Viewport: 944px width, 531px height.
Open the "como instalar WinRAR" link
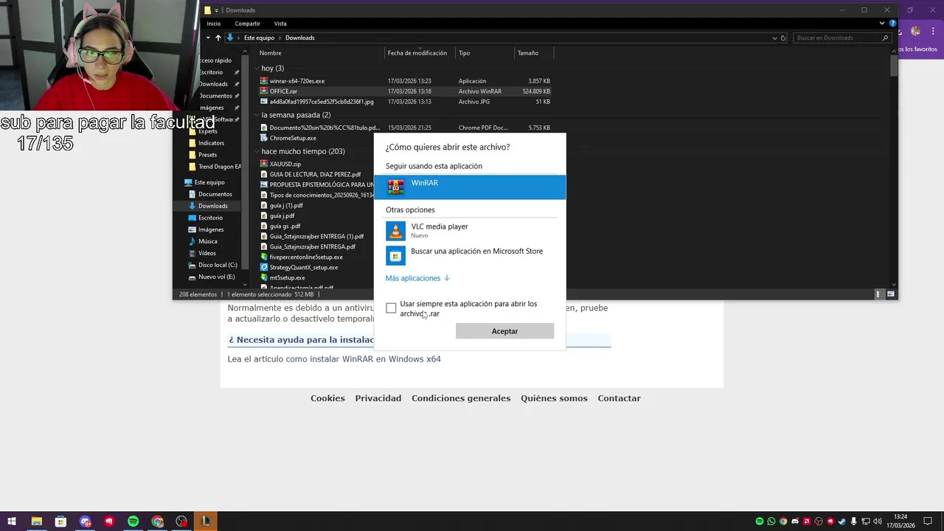[x=363, y=359]
